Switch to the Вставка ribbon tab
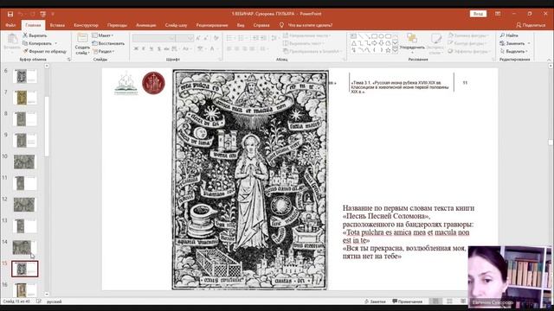This screenshot has width=554, height=311. tap(57, 25)
